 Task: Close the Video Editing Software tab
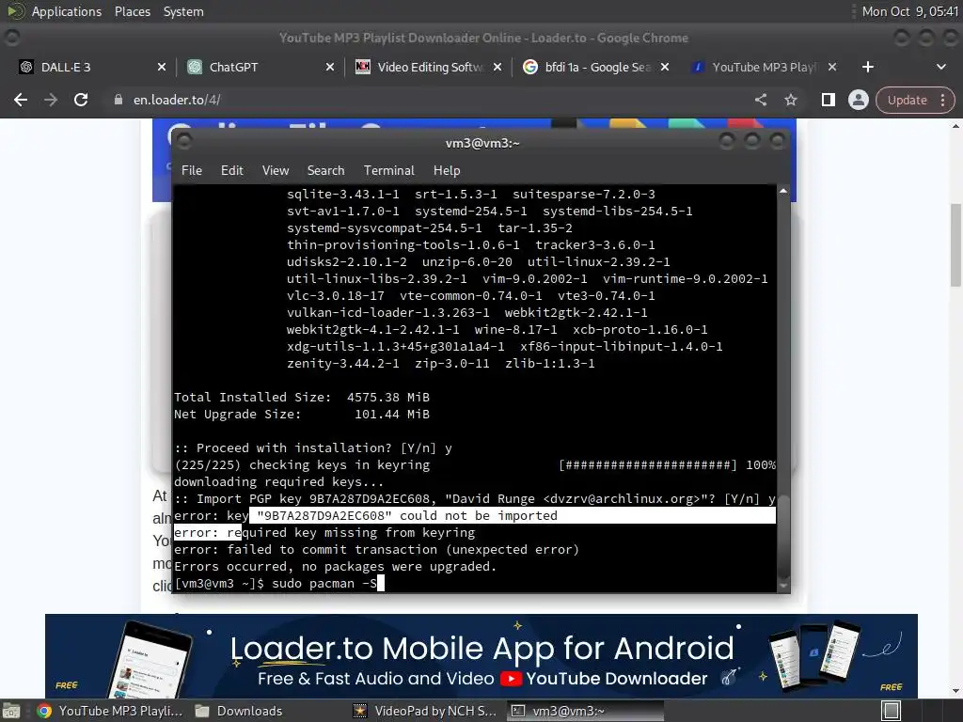click(x=497, y=67)
